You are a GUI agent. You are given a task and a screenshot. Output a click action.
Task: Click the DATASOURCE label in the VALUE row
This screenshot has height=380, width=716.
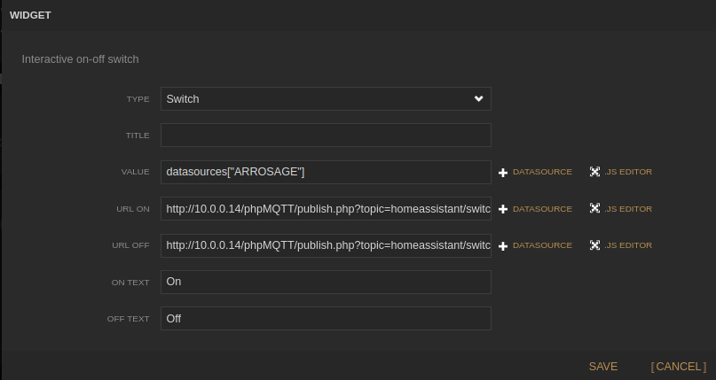(x=542, y=172)
